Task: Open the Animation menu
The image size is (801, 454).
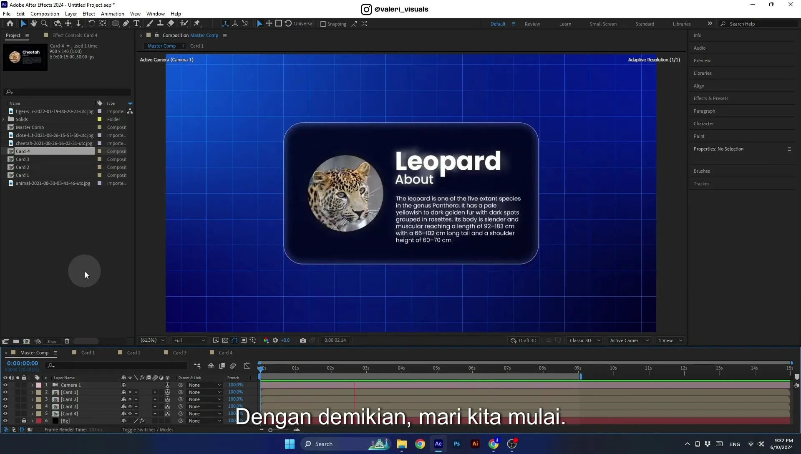Action: pyautogui.click(x=113, y=14)
